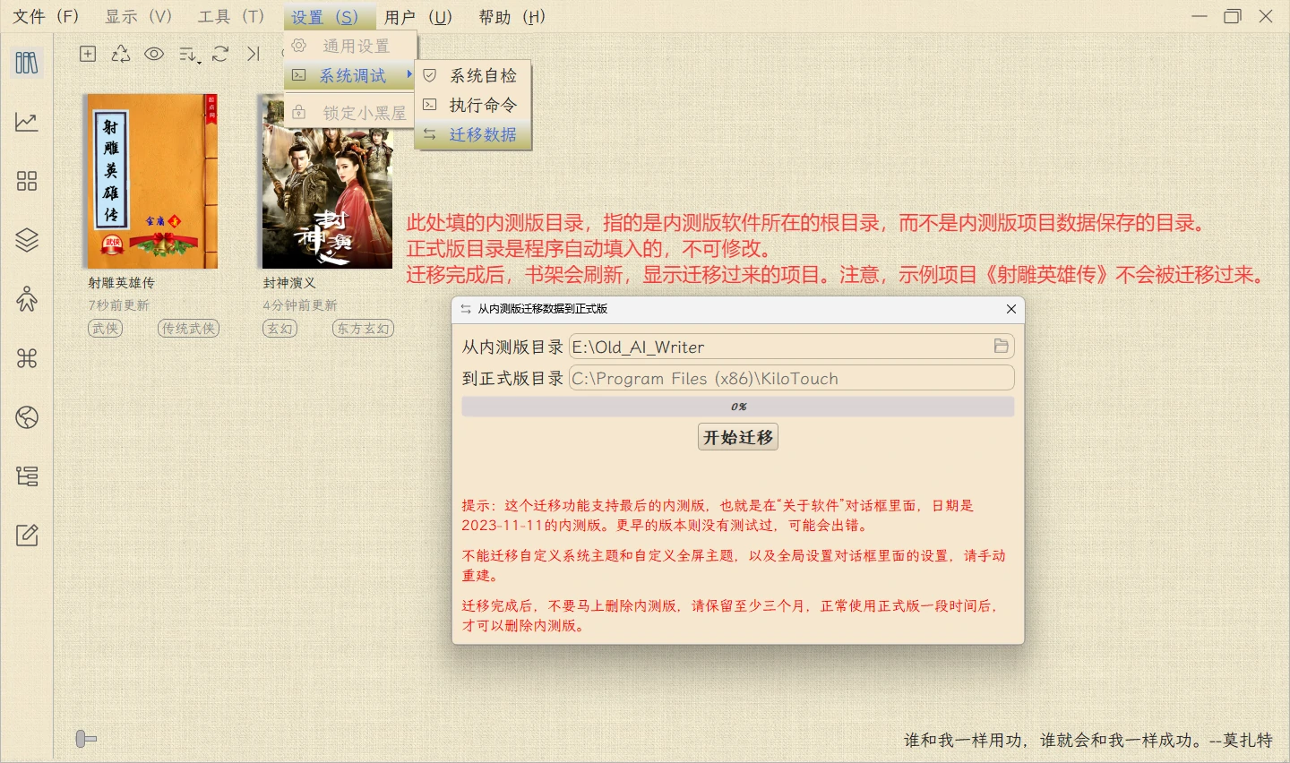Select 迁移数据 submenu entry
This screenshot has width=1290, height=763.
click(473, 134)
